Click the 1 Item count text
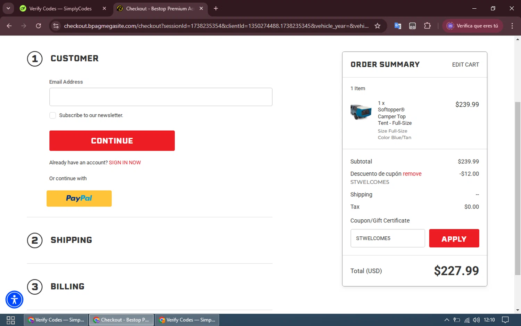The image size is (521, 326). coord(358,89)
